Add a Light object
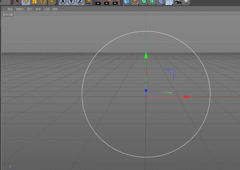The width and height of the screenshot is (240, 170). coord(186,2)
